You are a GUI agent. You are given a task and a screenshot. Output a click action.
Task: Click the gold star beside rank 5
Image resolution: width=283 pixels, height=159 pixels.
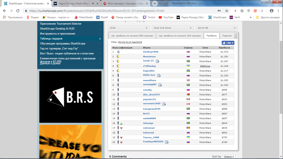118,71
